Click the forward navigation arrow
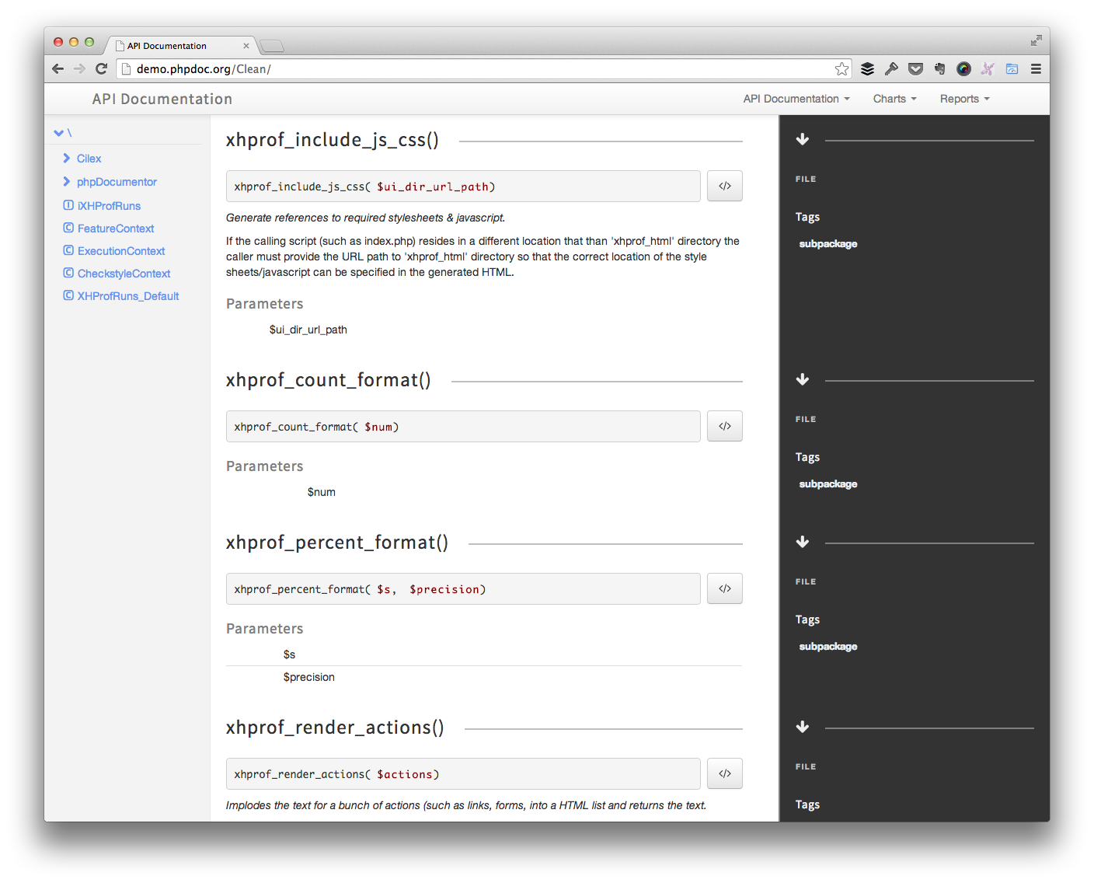 79,68
